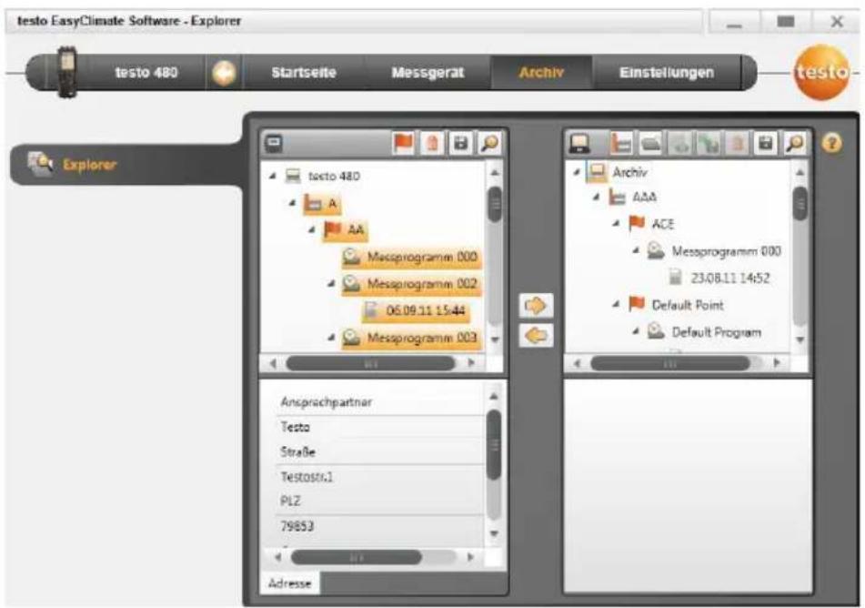Click the magnifier search icon in device panel
Image resolution: width=865 pixels, height=608 pixels.
[489, 144]
